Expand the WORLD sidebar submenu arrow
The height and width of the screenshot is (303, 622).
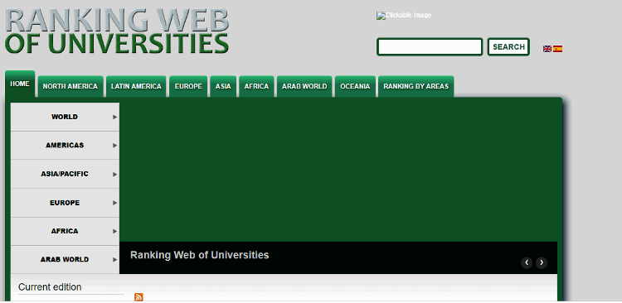pyautogui.click(x=114, y=117)
